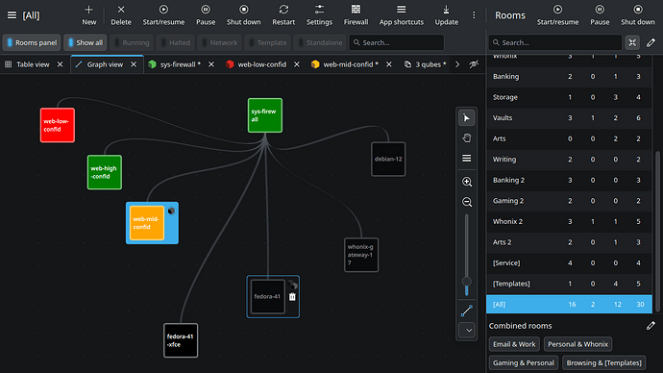Click Start/resume in Rooms panel
This screenshot has height=373, width=663.
[557, 15]
